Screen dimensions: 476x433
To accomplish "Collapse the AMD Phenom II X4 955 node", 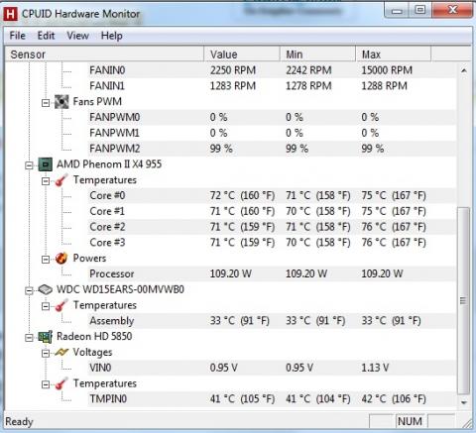I will pos(29,165).
